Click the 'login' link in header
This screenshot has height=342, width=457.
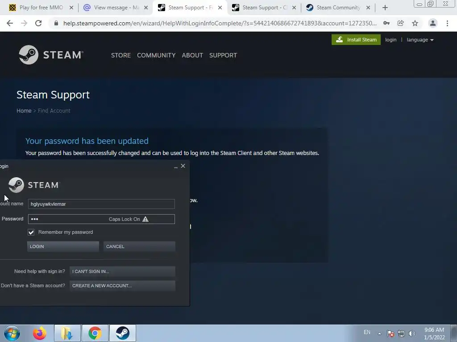[391, 40]
